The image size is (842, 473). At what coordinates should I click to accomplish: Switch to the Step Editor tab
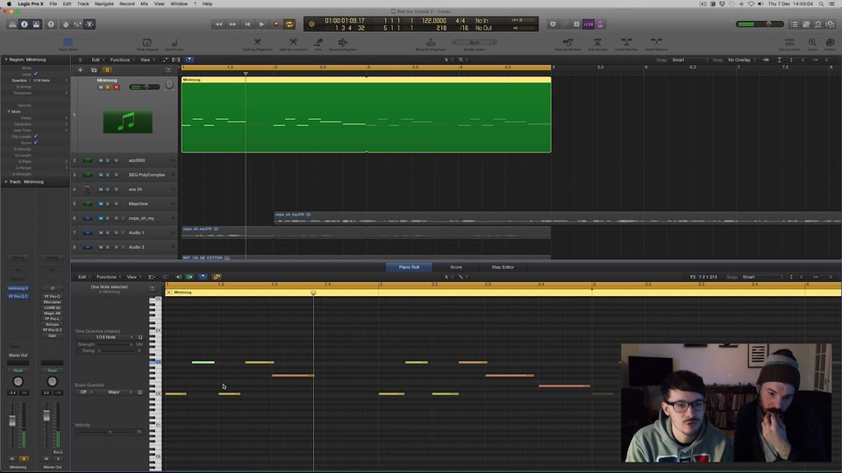[x=503, y=267]
